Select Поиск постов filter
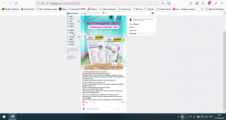This screenshot has width=226, height=120. [x=133, y=30]
